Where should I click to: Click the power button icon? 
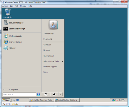pyautogui.click(x=46, y=94)
